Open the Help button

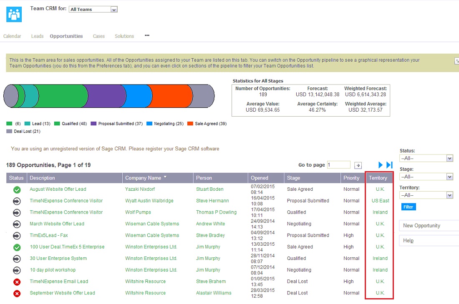coord(429,241)
